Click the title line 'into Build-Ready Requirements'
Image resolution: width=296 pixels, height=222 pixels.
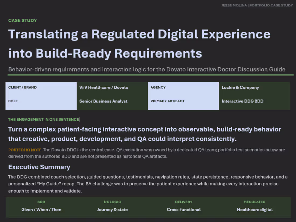[x=105, y=54]
